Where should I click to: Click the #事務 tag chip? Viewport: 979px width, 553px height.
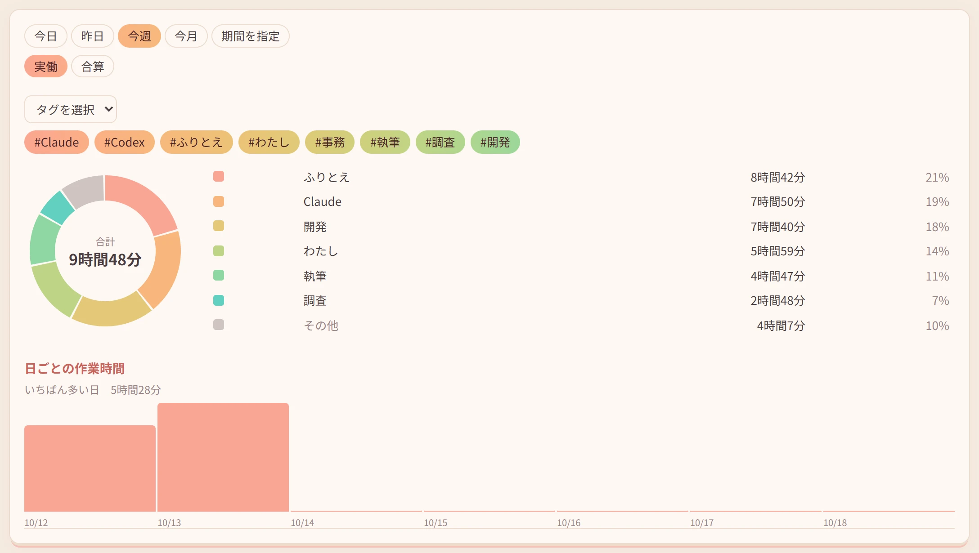click(330, 142)
